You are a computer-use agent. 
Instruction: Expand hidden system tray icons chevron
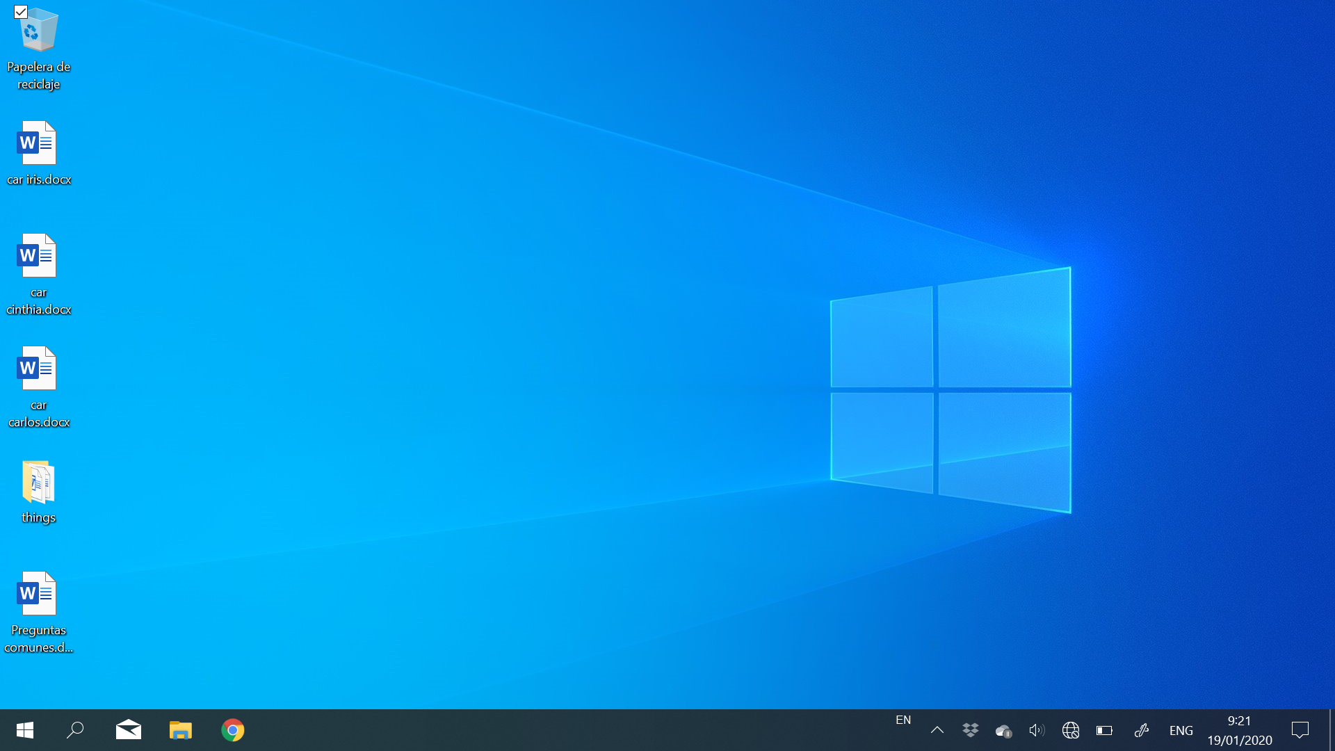pyautogui.click(x=937, y=730)
